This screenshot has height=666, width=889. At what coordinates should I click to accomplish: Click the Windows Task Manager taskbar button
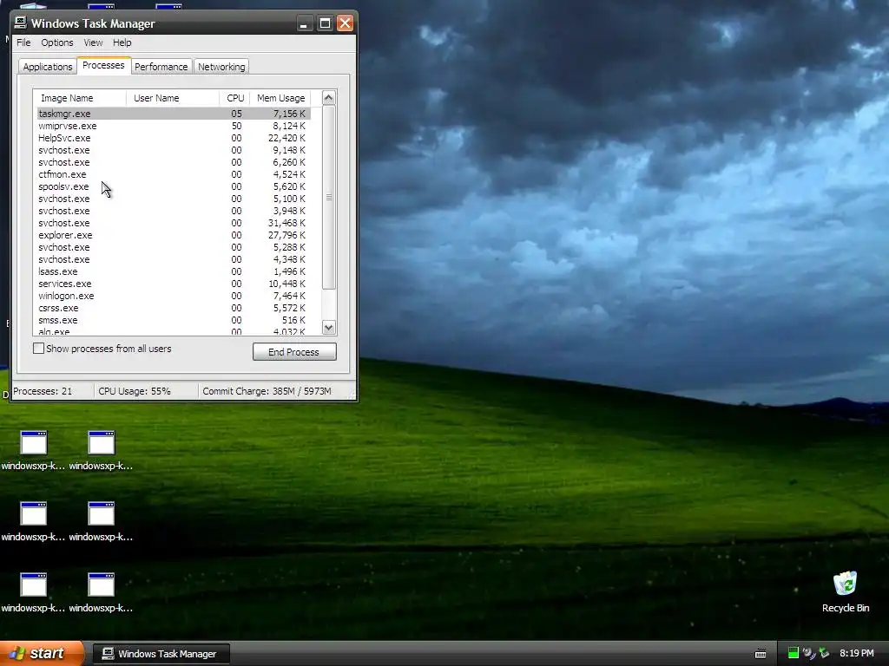tap(161, 654)
